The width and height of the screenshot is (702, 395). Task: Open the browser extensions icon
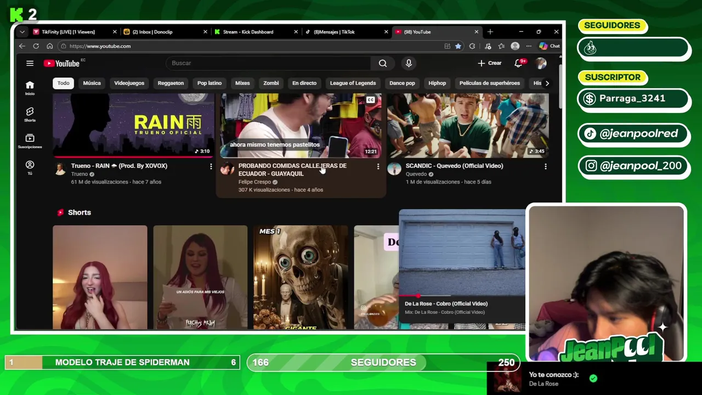pos(472,46)
